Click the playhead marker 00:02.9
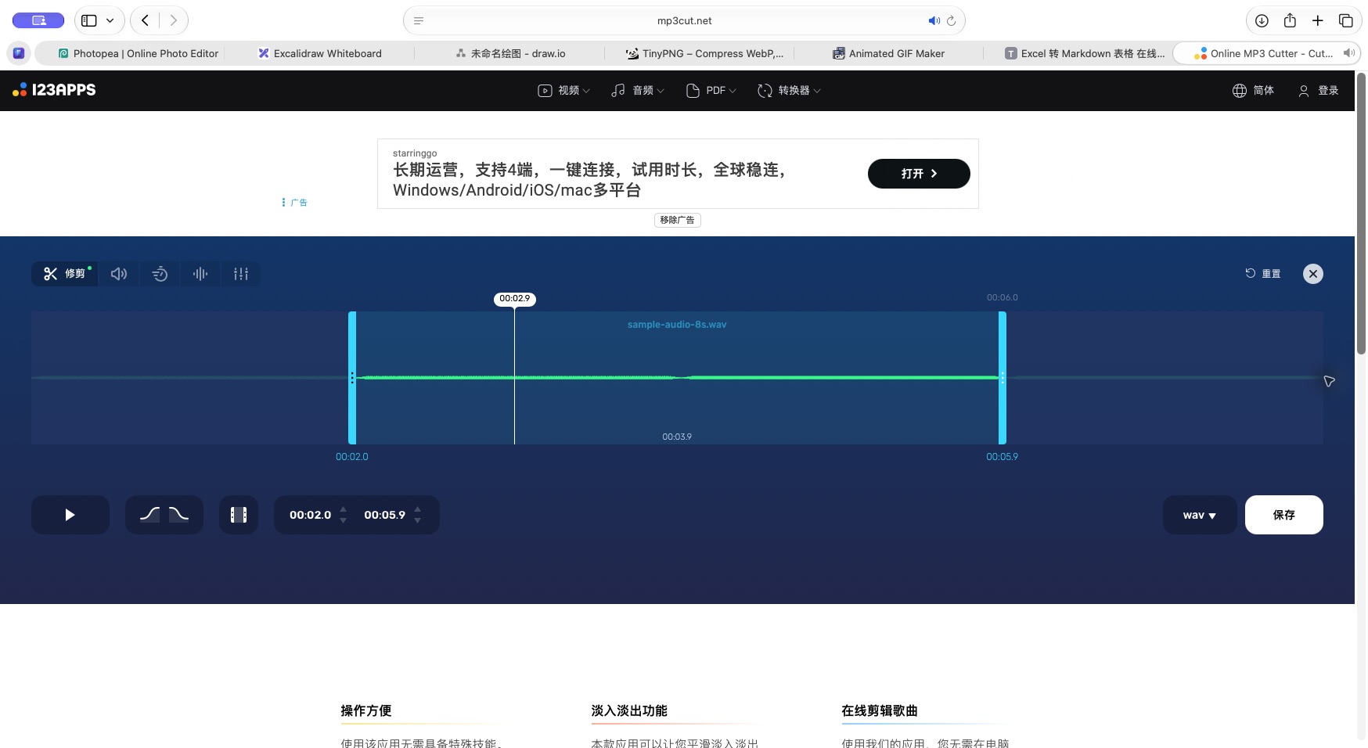 coord(515,299)
